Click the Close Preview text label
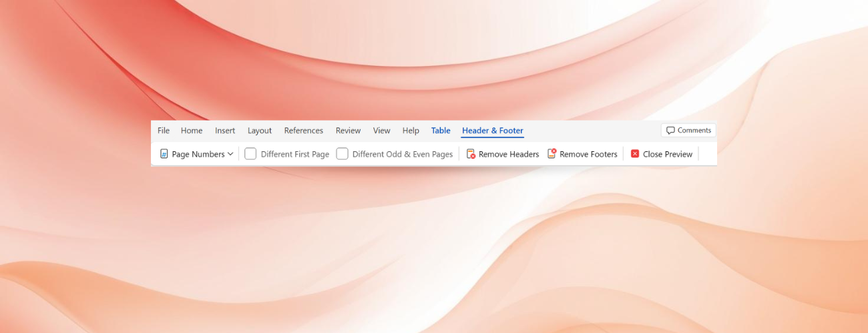This screenshot has width=868, height=333. tap(668, 154)
